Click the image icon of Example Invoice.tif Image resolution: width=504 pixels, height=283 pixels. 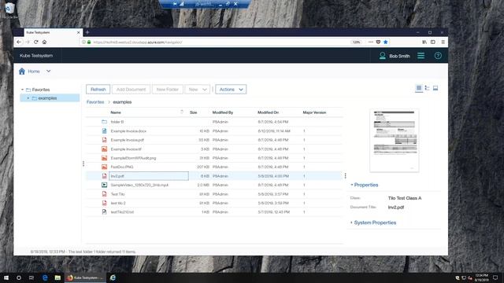pyautogui.click(x=104, y=149)
